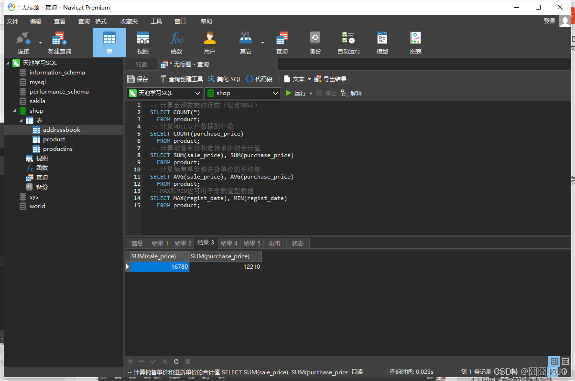Screen dimensions: 575x381
Task: Collapse the 天池学习SQL connection node
Action: point(8,63)
